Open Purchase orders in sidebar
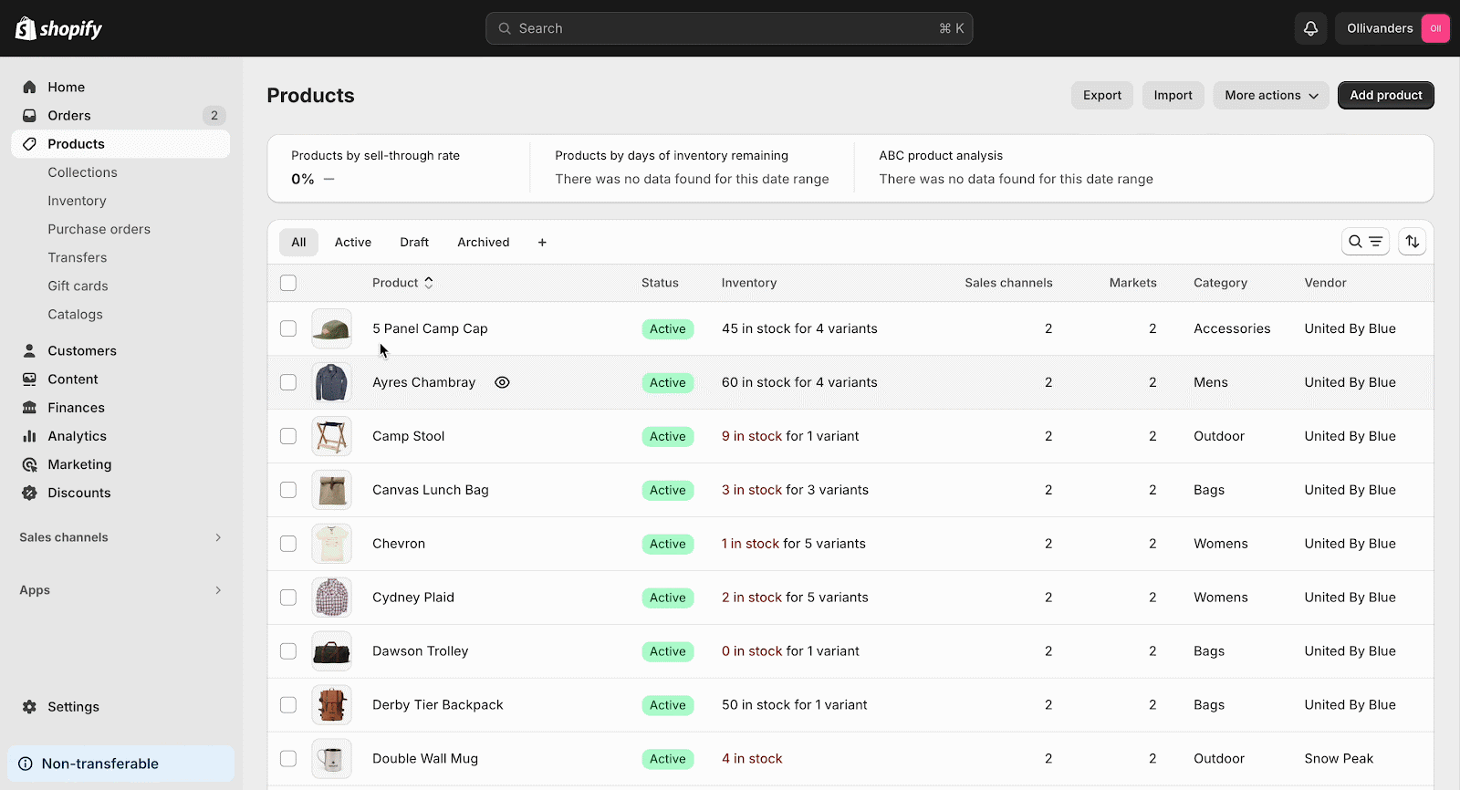 99,229
